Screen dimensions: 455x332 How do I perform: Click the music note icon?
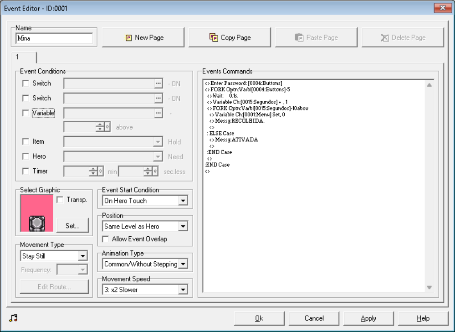pos(13,318)
